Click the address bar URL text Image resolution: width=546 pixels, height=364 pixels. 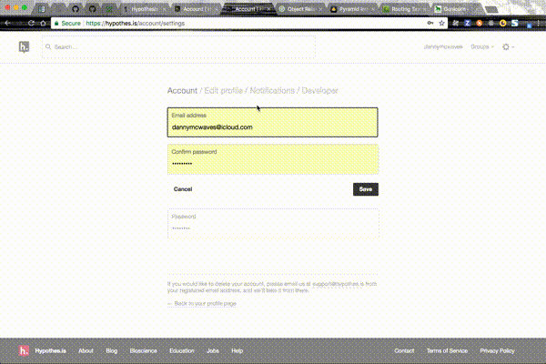[135, 23]
